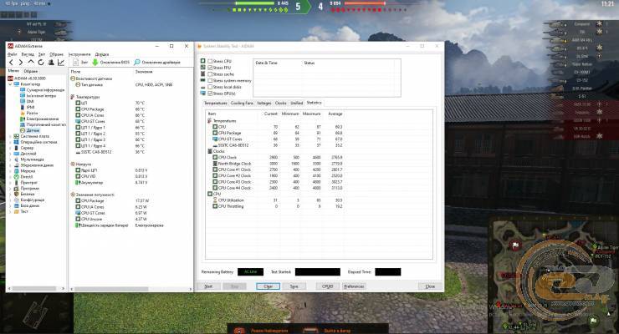The image size is (619, 334).
Task: Click the up-level arrow in AIDA64 toolbar
Action: pyautogui.click(x=31, y=63)
